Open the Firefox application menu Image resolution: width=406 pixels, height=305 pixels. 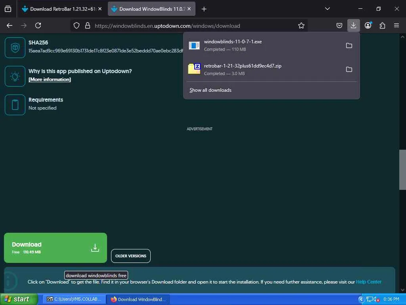[x=396, y=25]
